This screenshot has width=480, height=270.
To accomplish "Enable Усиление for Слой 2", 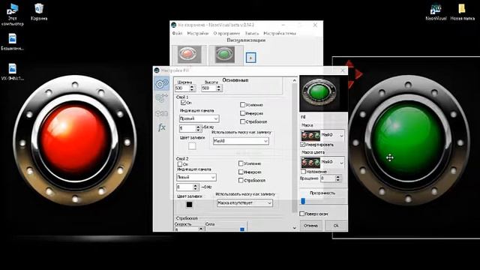I will (241, 163).
